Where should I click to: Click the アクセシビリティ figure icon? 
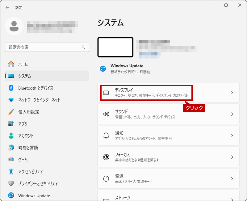click(11, 171)
